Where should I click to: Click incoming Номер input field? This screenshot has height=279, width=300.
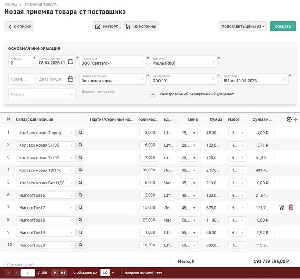tap(20, 79)
